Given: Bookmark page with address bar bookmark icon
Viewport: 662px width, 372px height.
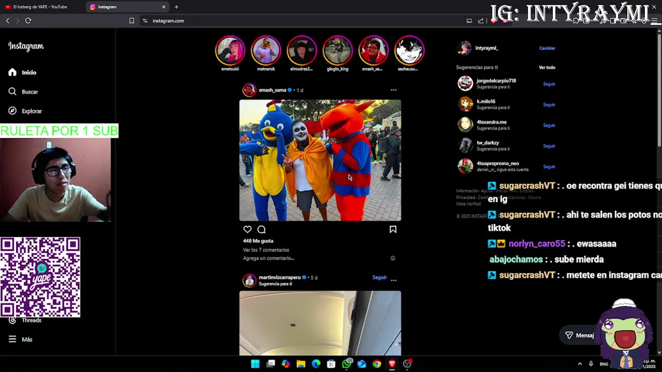Looking at the screenshot, I should tap(131, 21).
